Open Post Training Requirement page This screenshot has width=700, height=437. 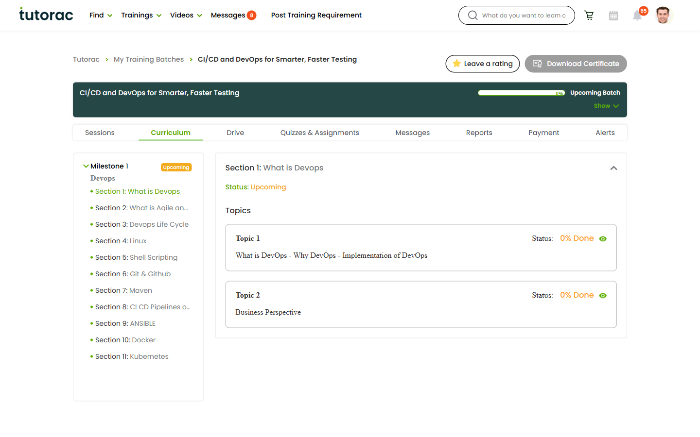tap(316, 15)
